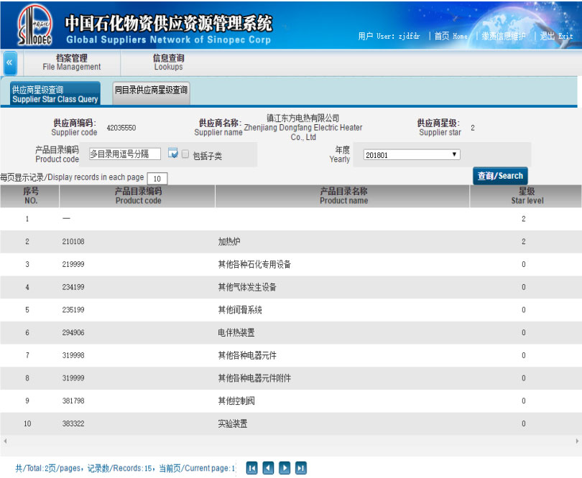
Task: Open the Yearly 201801 dropdown
Action: (411, 154)
